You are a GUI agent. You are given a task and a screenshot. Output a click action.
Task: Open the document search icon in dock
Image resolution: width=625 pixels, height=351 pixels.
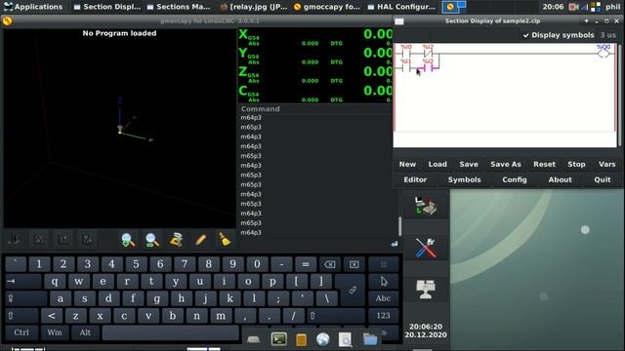[345, 339]
